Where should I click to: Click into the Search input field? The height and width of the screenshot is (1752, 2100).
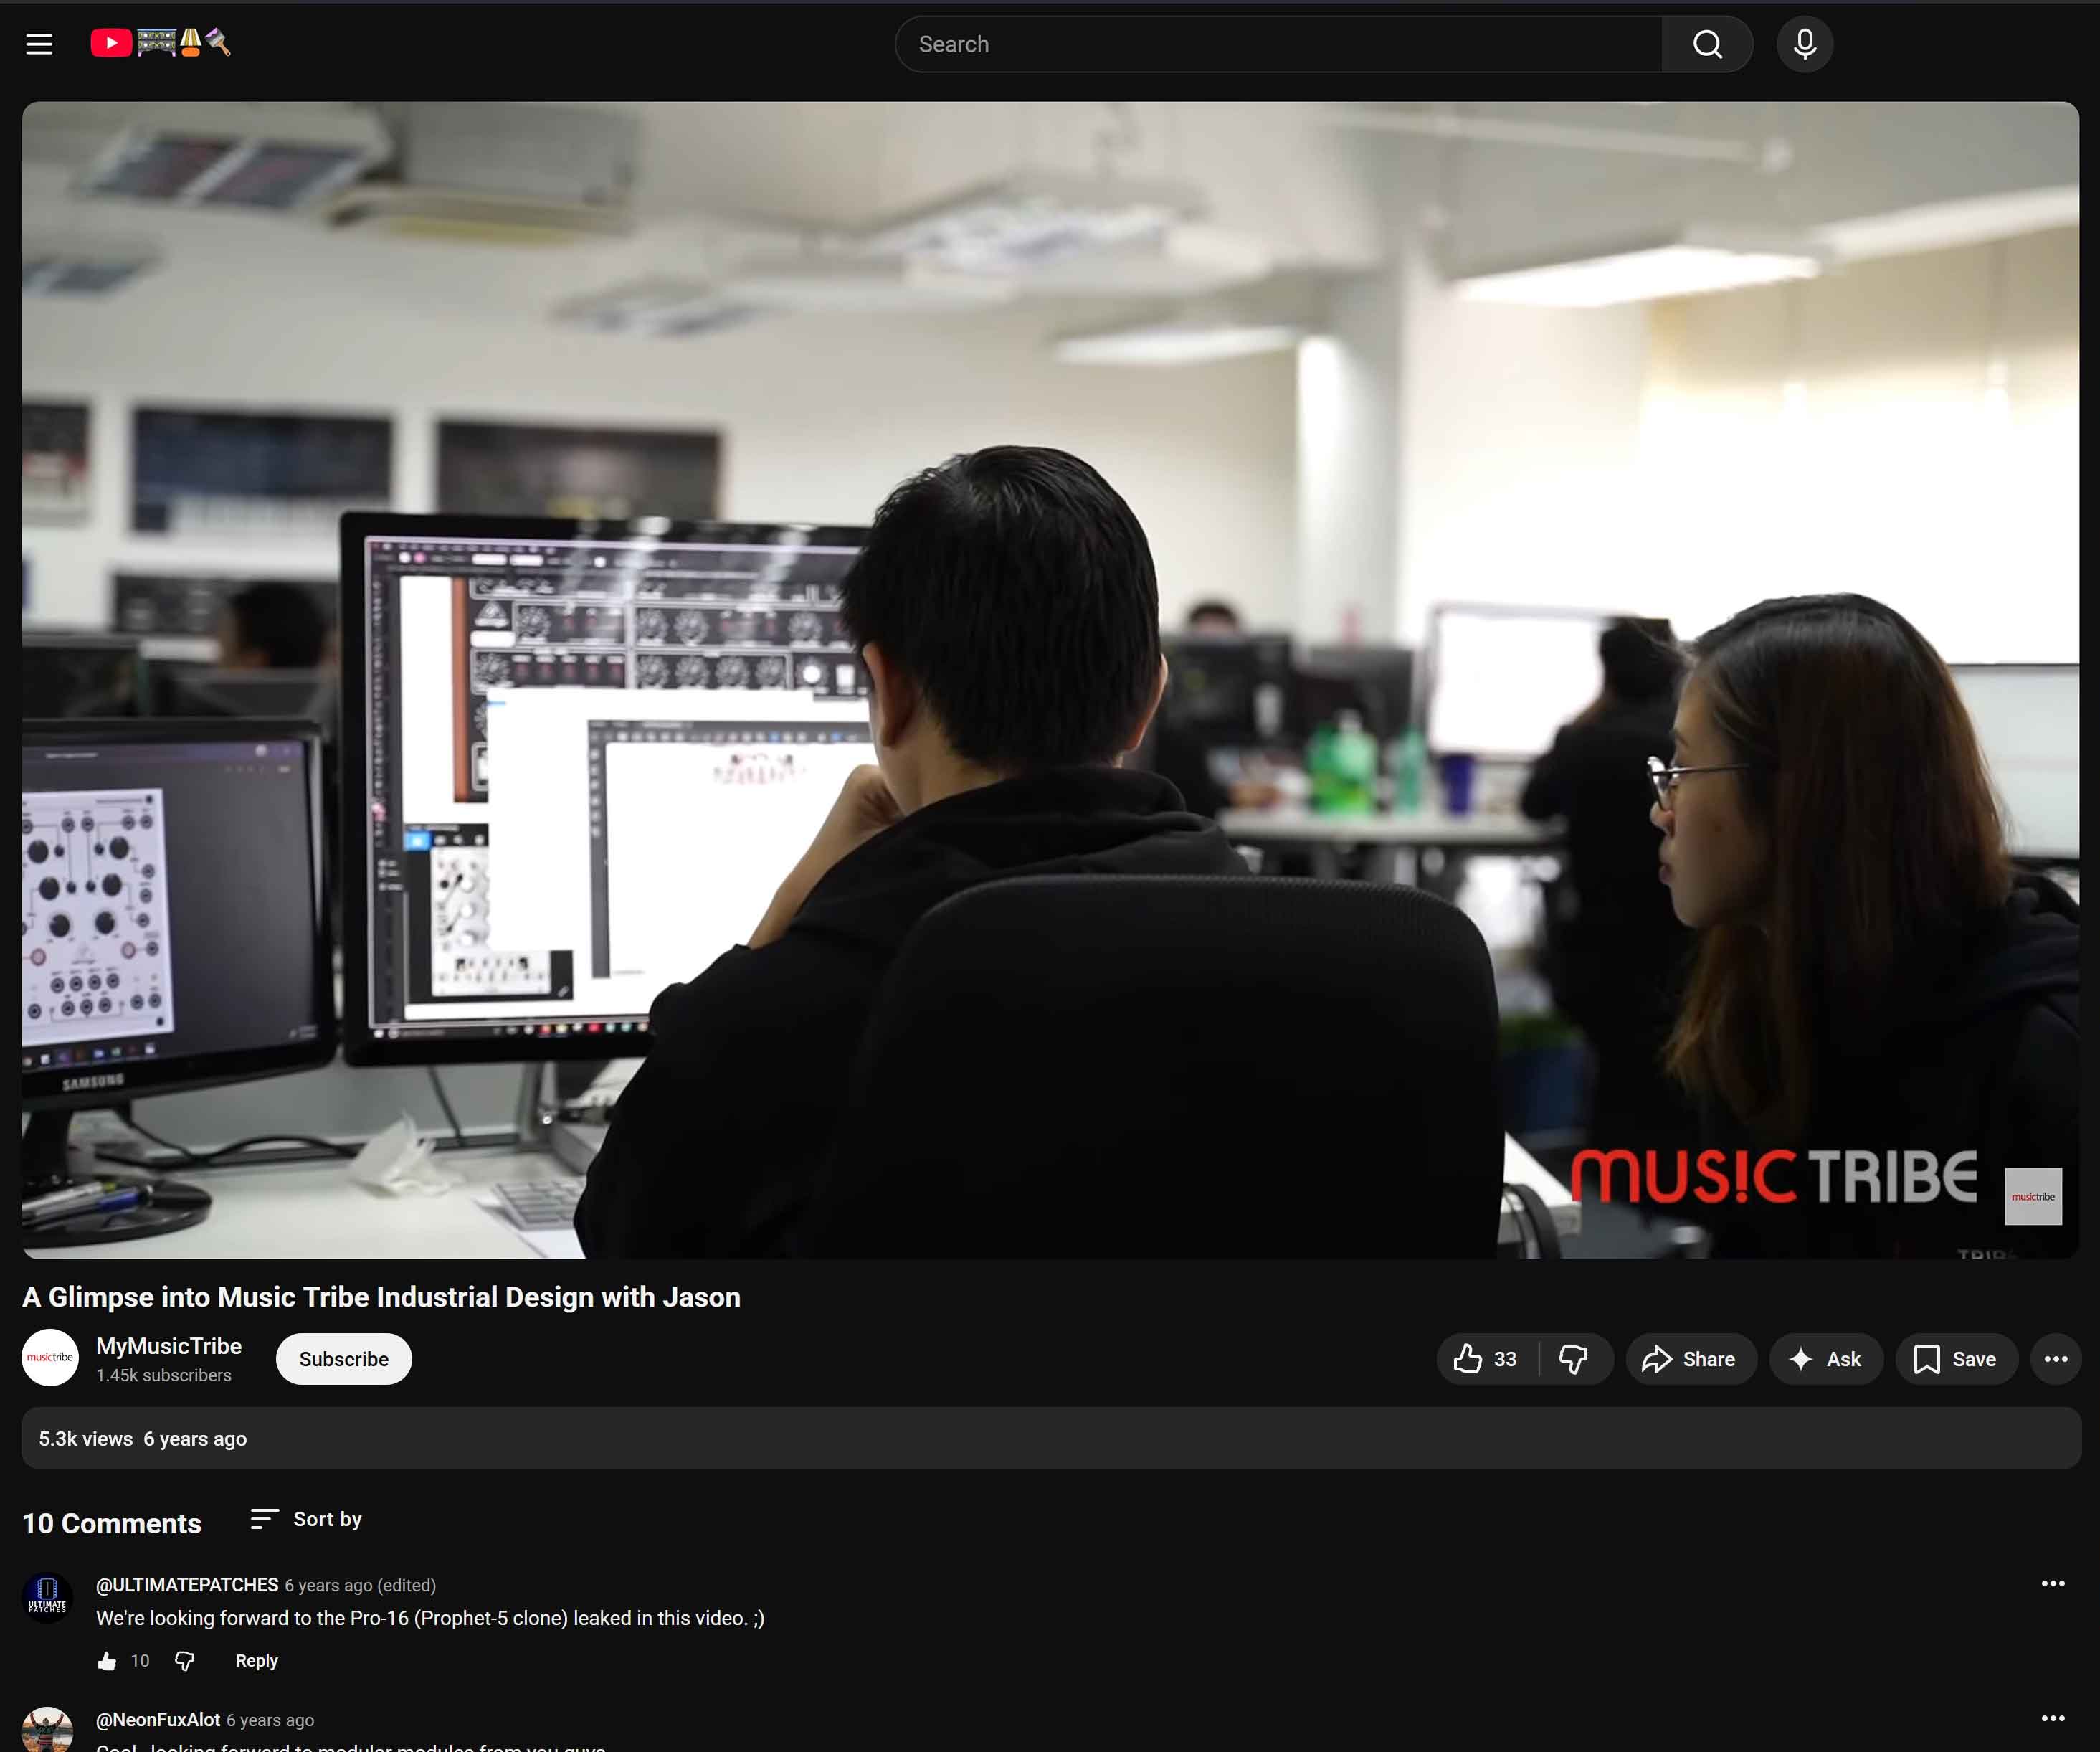click(x=1279, y=44)
